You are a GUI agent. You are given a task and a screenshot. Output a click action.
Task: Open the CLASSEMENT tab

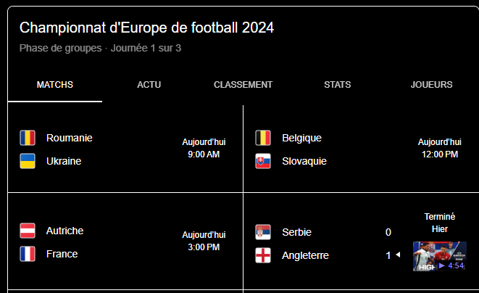click(x=243, y=85)
